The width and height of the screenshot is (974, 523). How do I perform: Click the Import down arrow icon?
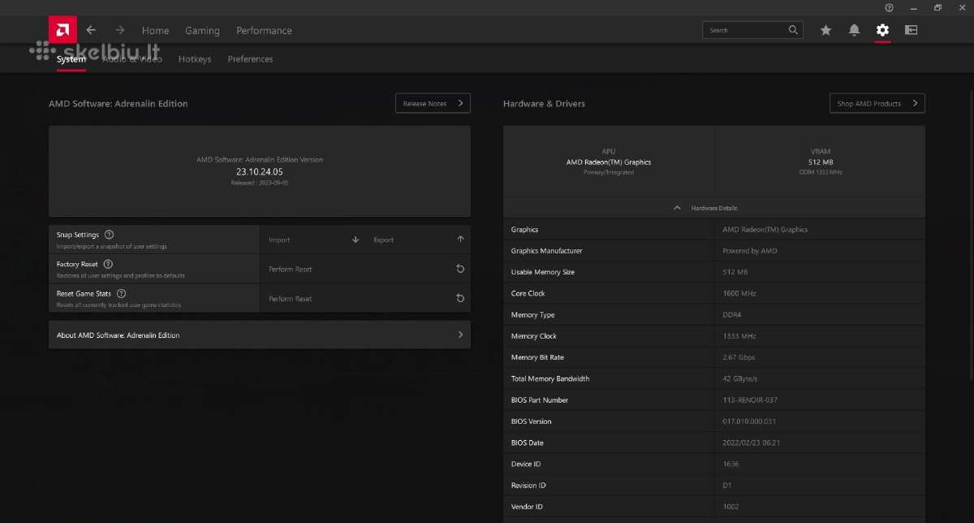tap(356, 240)
